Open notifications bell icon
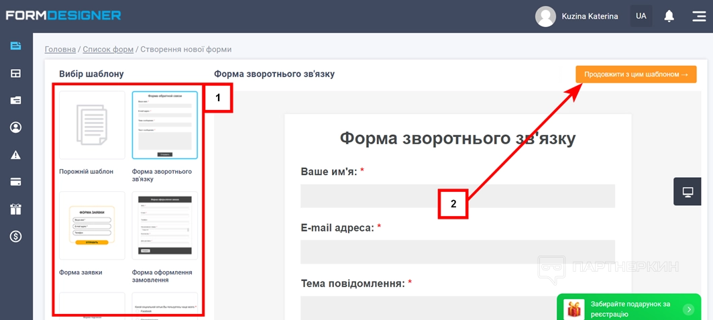The image size is (713, 320). click(x=669, y=16)
